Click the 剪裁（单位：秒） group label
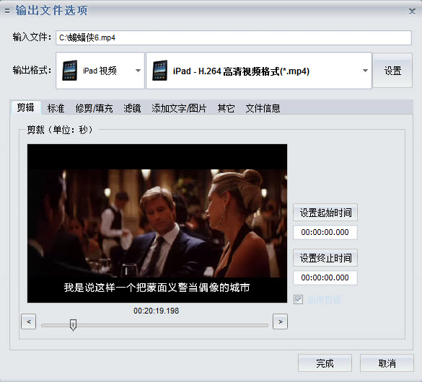This screenshot has width=422, height=382. (60, 130)
